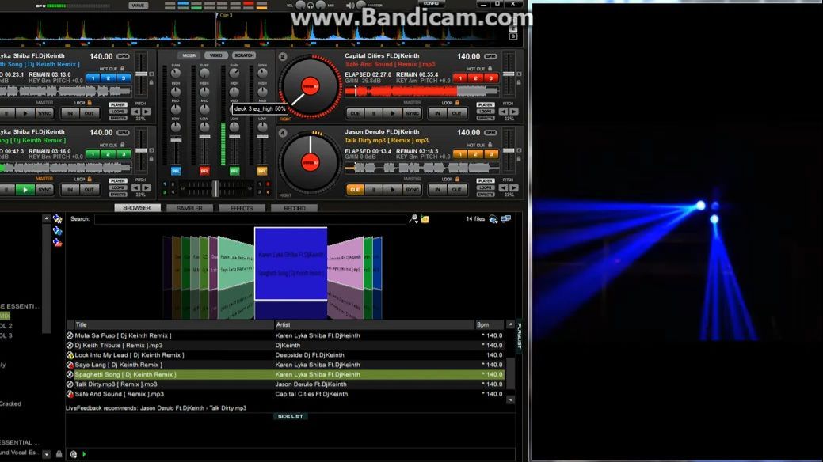Click the crossfader handle

pyautogui.click(x=215, y=187)
